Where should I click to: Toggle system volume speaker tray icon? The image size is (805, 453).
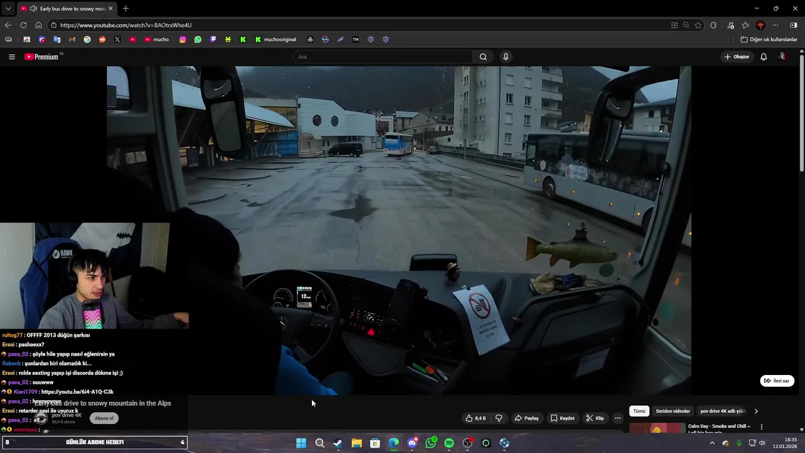[x=762, y=443]
